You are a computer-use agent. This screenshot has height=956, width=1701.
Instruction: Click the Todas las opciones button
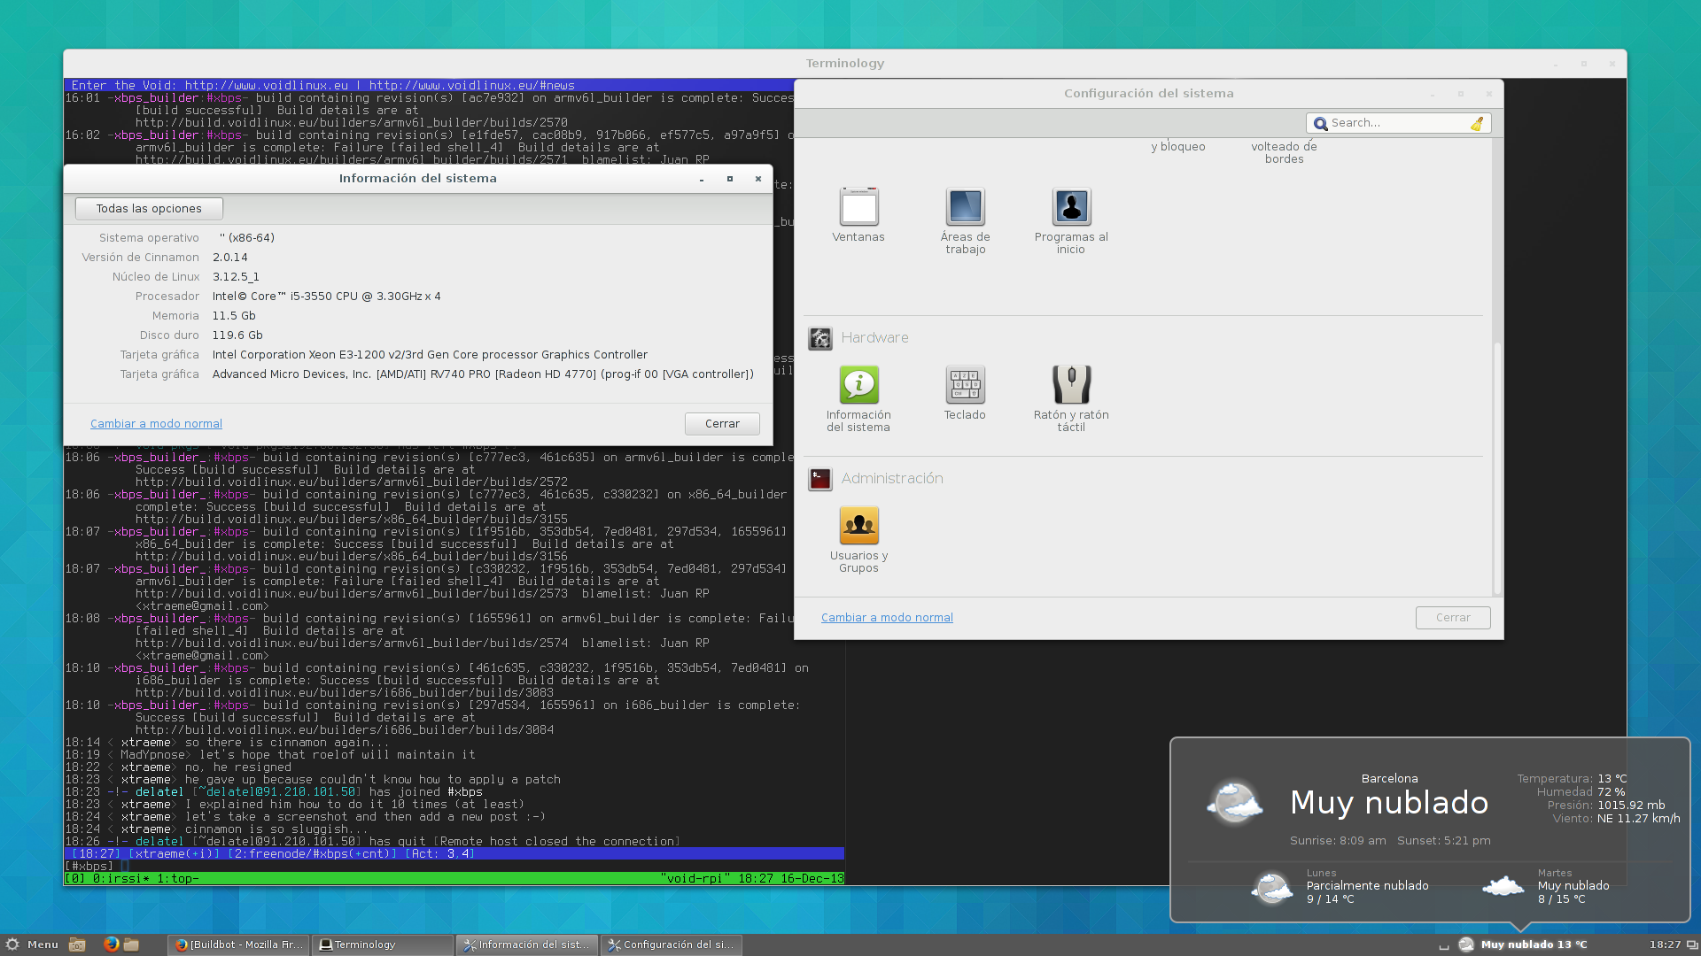[x=149, y=209]
